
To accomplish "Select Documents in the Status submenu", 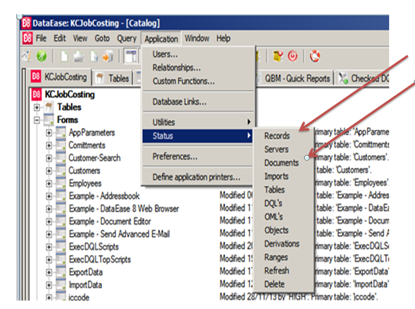I will click(283, 163).
